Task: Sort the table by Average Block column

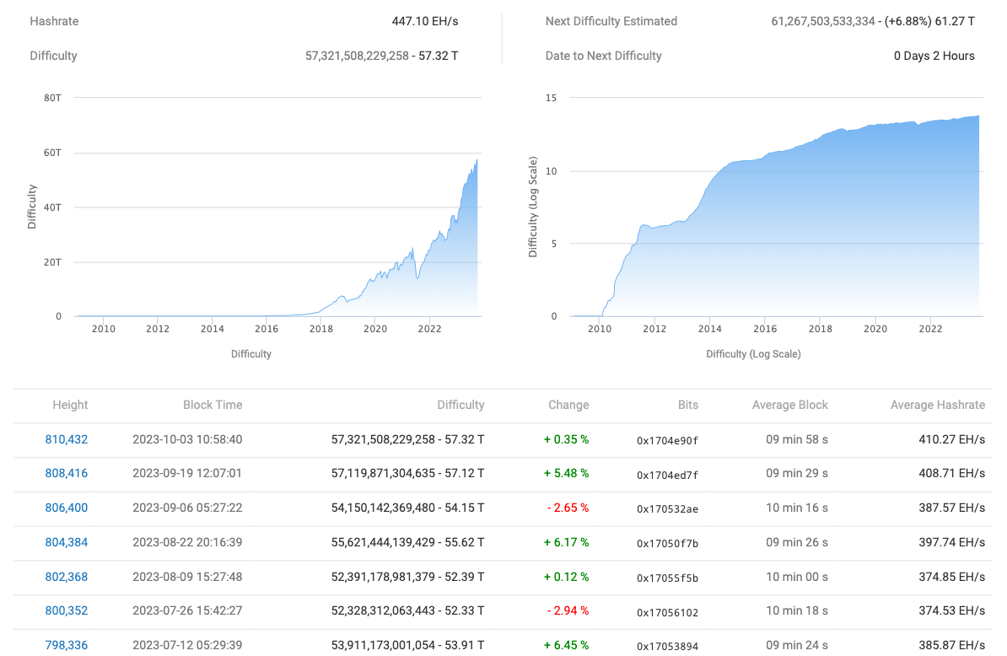Action: click(x=789, y=405)
